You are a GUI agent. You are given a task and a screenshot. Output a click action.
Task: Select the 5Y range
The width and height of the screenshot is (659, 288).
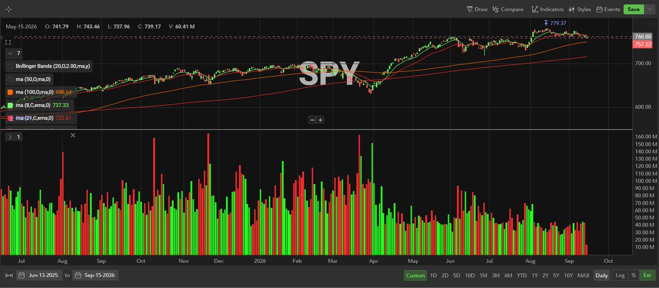556,275
